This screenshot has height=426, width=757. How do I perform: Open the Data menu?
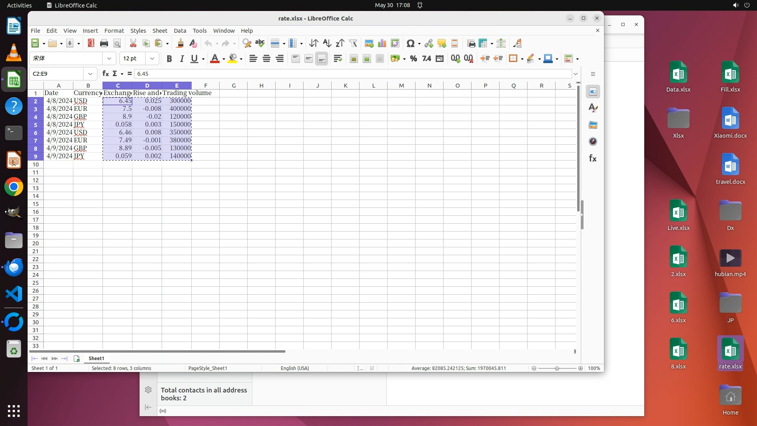[x=180, y=31]
